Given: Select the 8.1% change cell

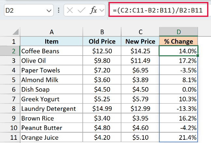Looking at the screenshot, I should point(178,80).
